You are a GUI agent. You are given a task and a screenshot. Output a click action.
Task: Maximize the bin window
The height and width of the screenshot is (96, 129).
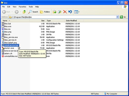click(x=122, y=3)
